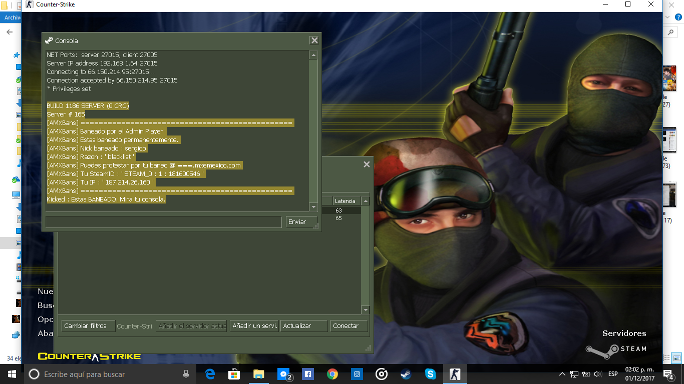
Task: Show hidden system tray icons
Action: tap(562, 374)
